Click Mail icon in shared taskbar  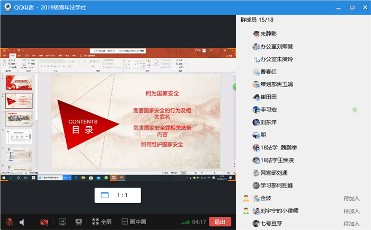(x=99, y=178)
